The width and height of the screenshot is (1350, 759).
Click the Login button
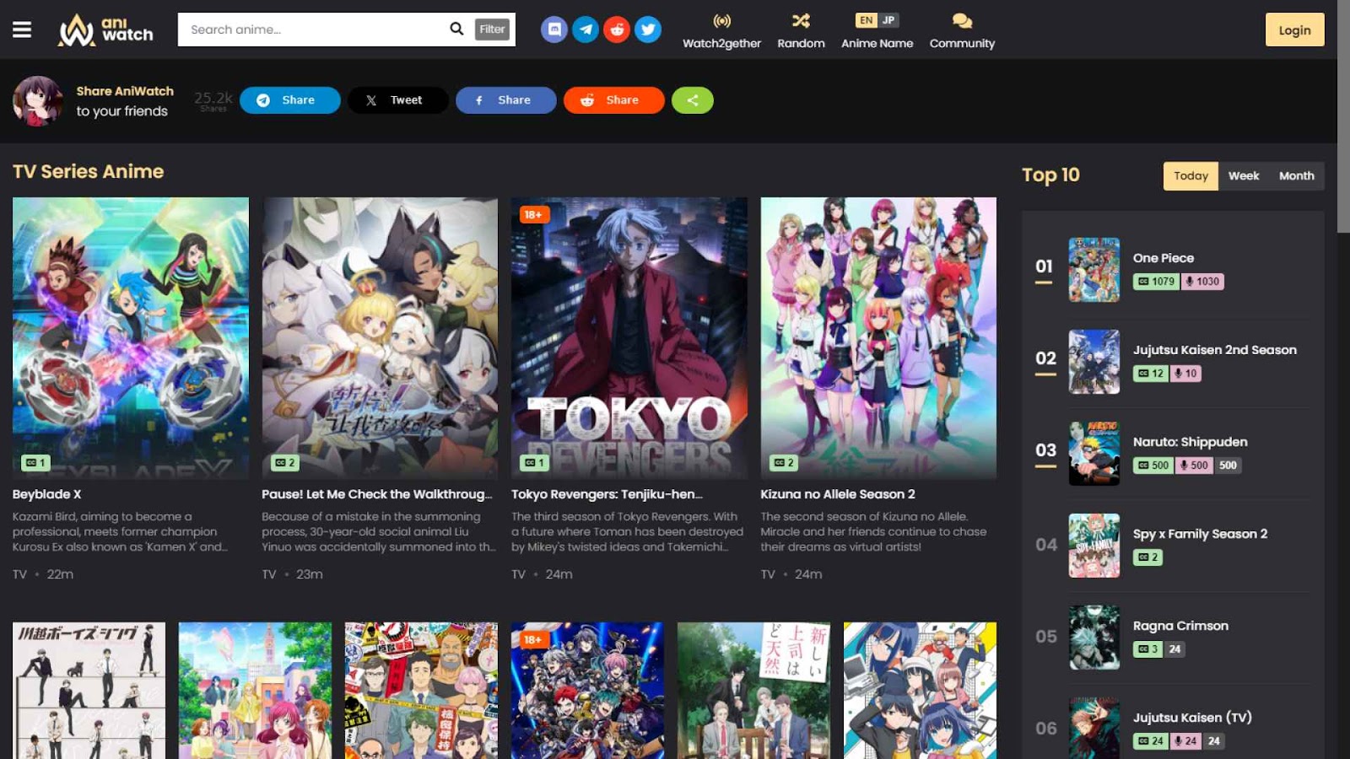click(x=1294, y=30)
